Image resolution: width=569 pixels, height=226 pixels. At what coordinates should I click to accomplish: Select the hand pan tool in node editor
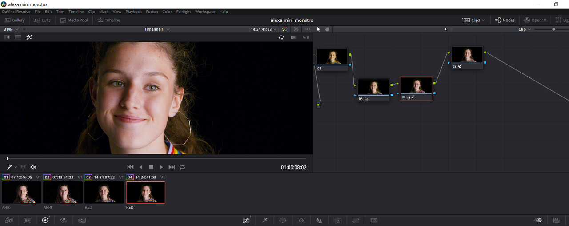pos(327,29)
